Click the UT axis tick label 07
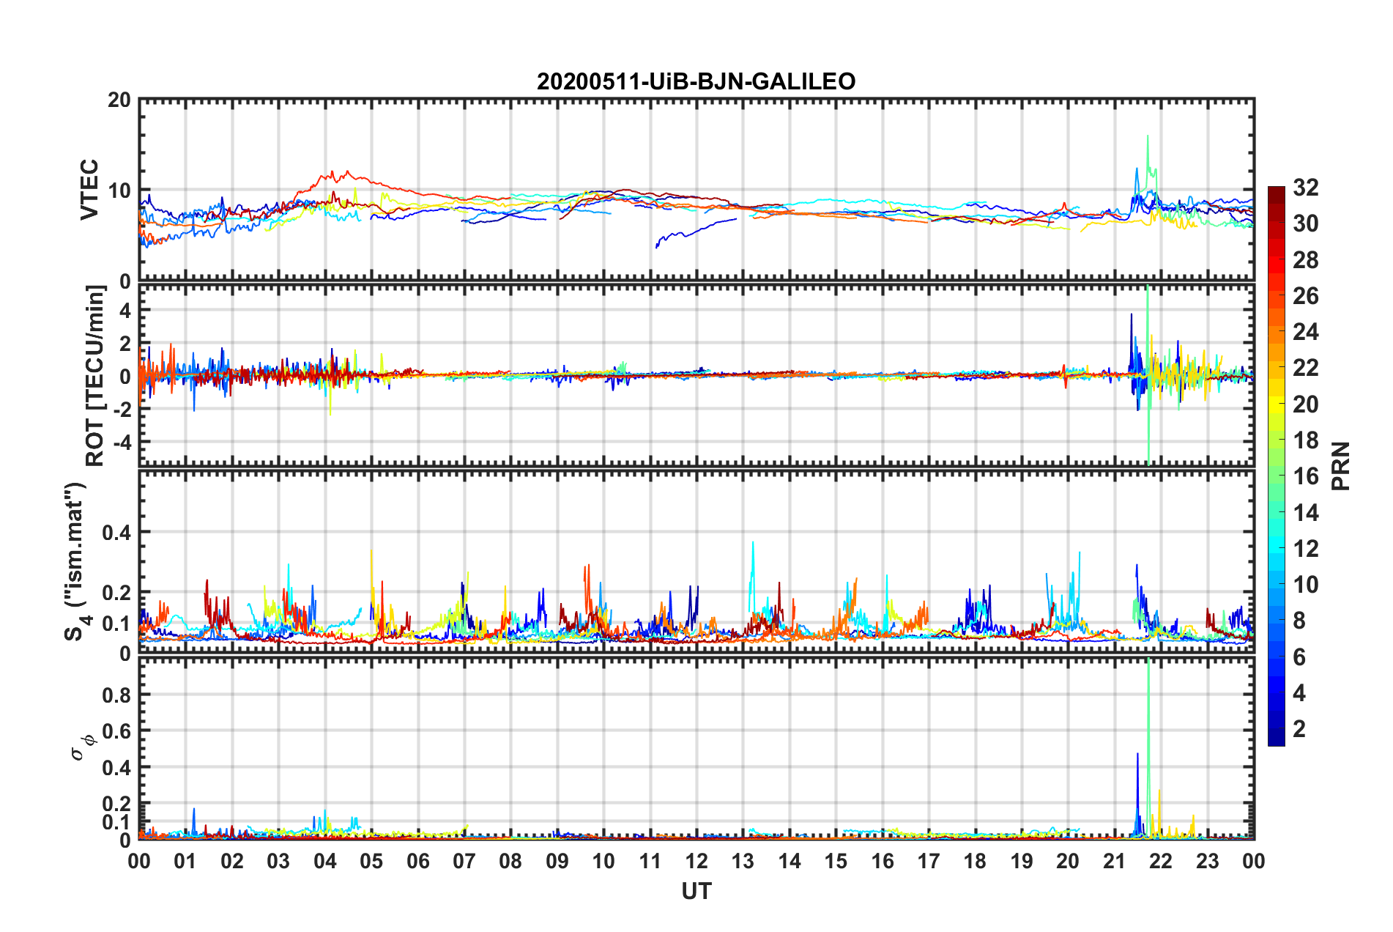This screenshot has height=932, width=1393. tap(464, 862)
